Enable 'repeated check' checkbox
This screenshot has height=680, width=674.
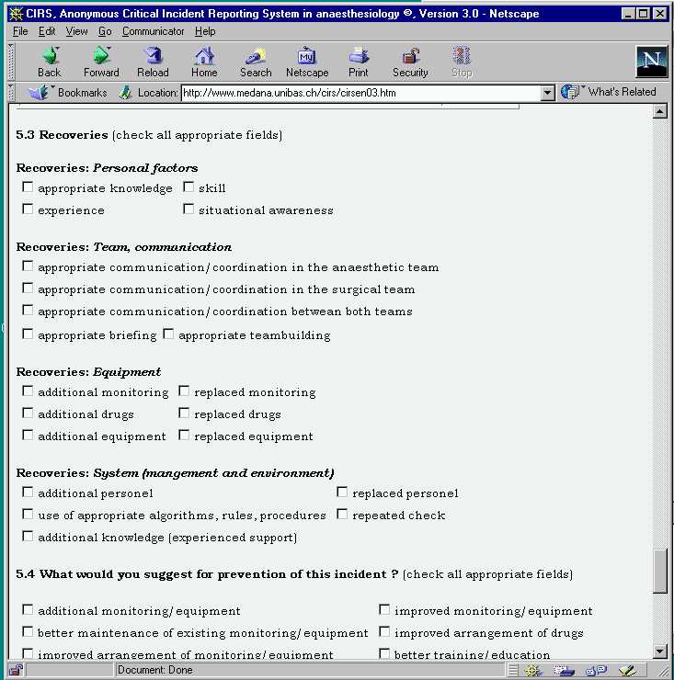click(x=342, y=515)
